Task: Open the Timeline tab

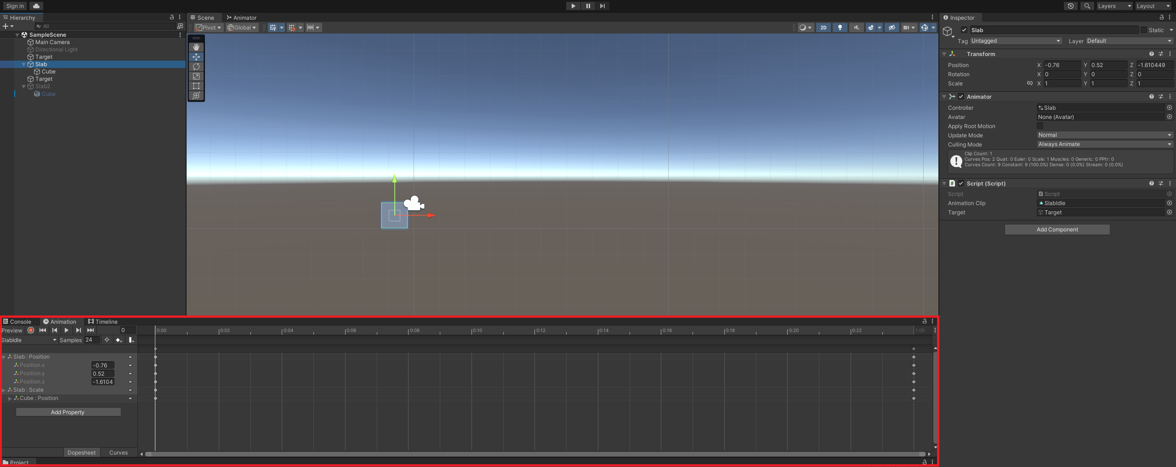Action: click(103, 321)
